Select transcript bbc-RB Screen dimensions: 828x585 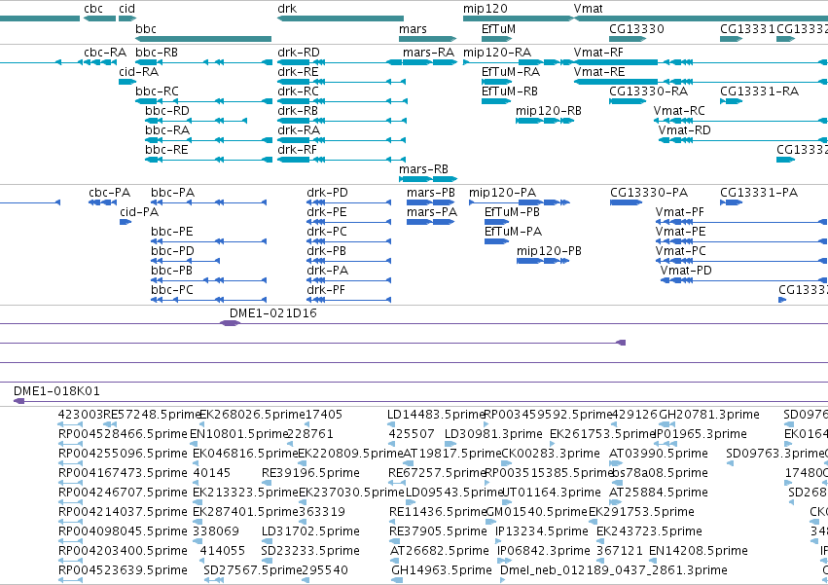click(157, 53)
